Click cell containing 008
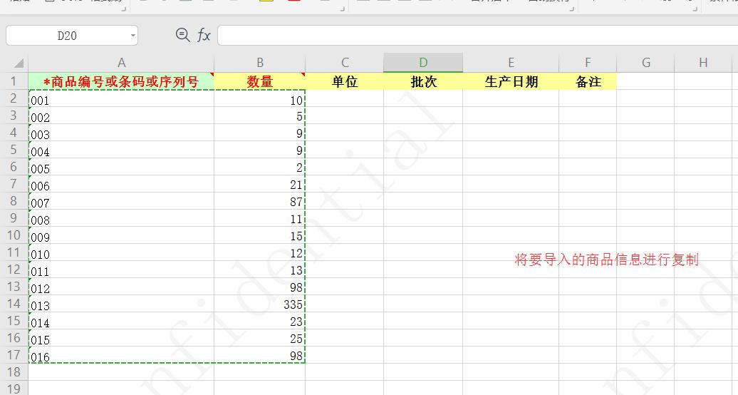Viewport: 738px width, 395px height. (121, 218)
